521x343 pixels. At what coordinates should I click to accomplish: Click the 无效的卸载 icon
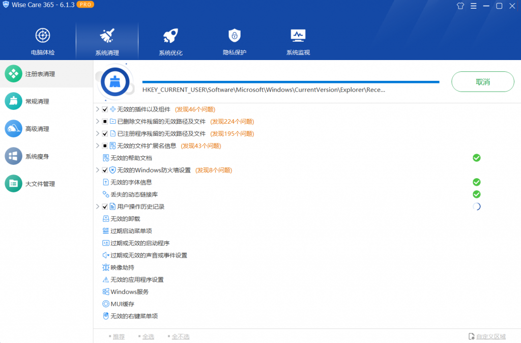click(106, 218)
